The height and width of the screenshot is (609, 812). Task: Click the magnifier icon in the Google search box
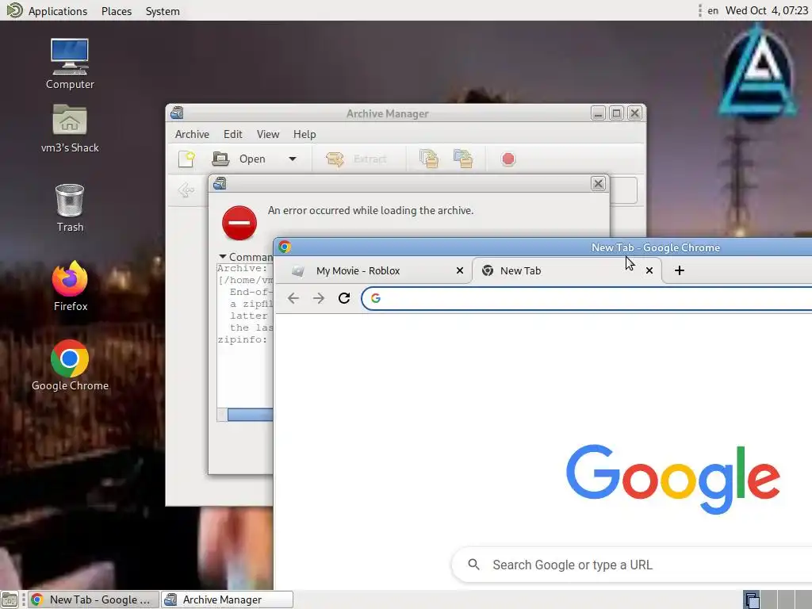point(473,564)
